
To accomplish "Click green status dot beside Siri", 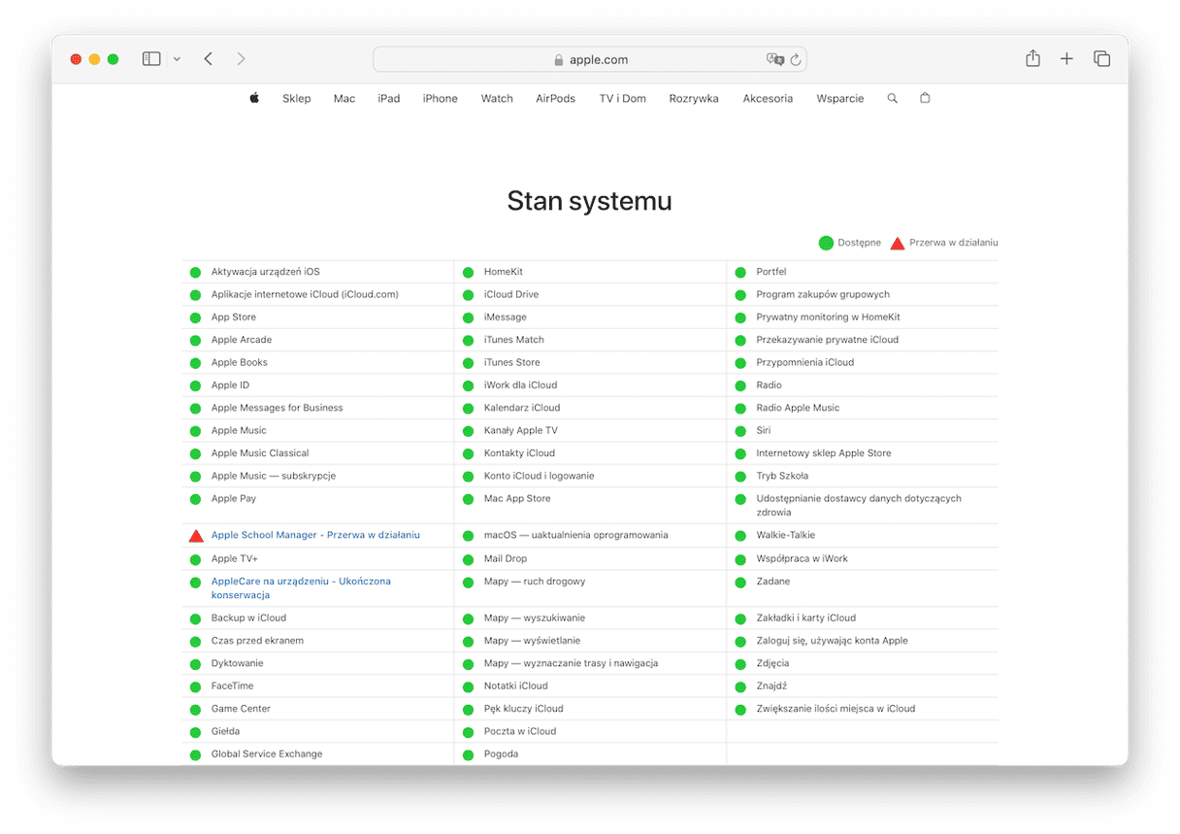I will [740, 431].
